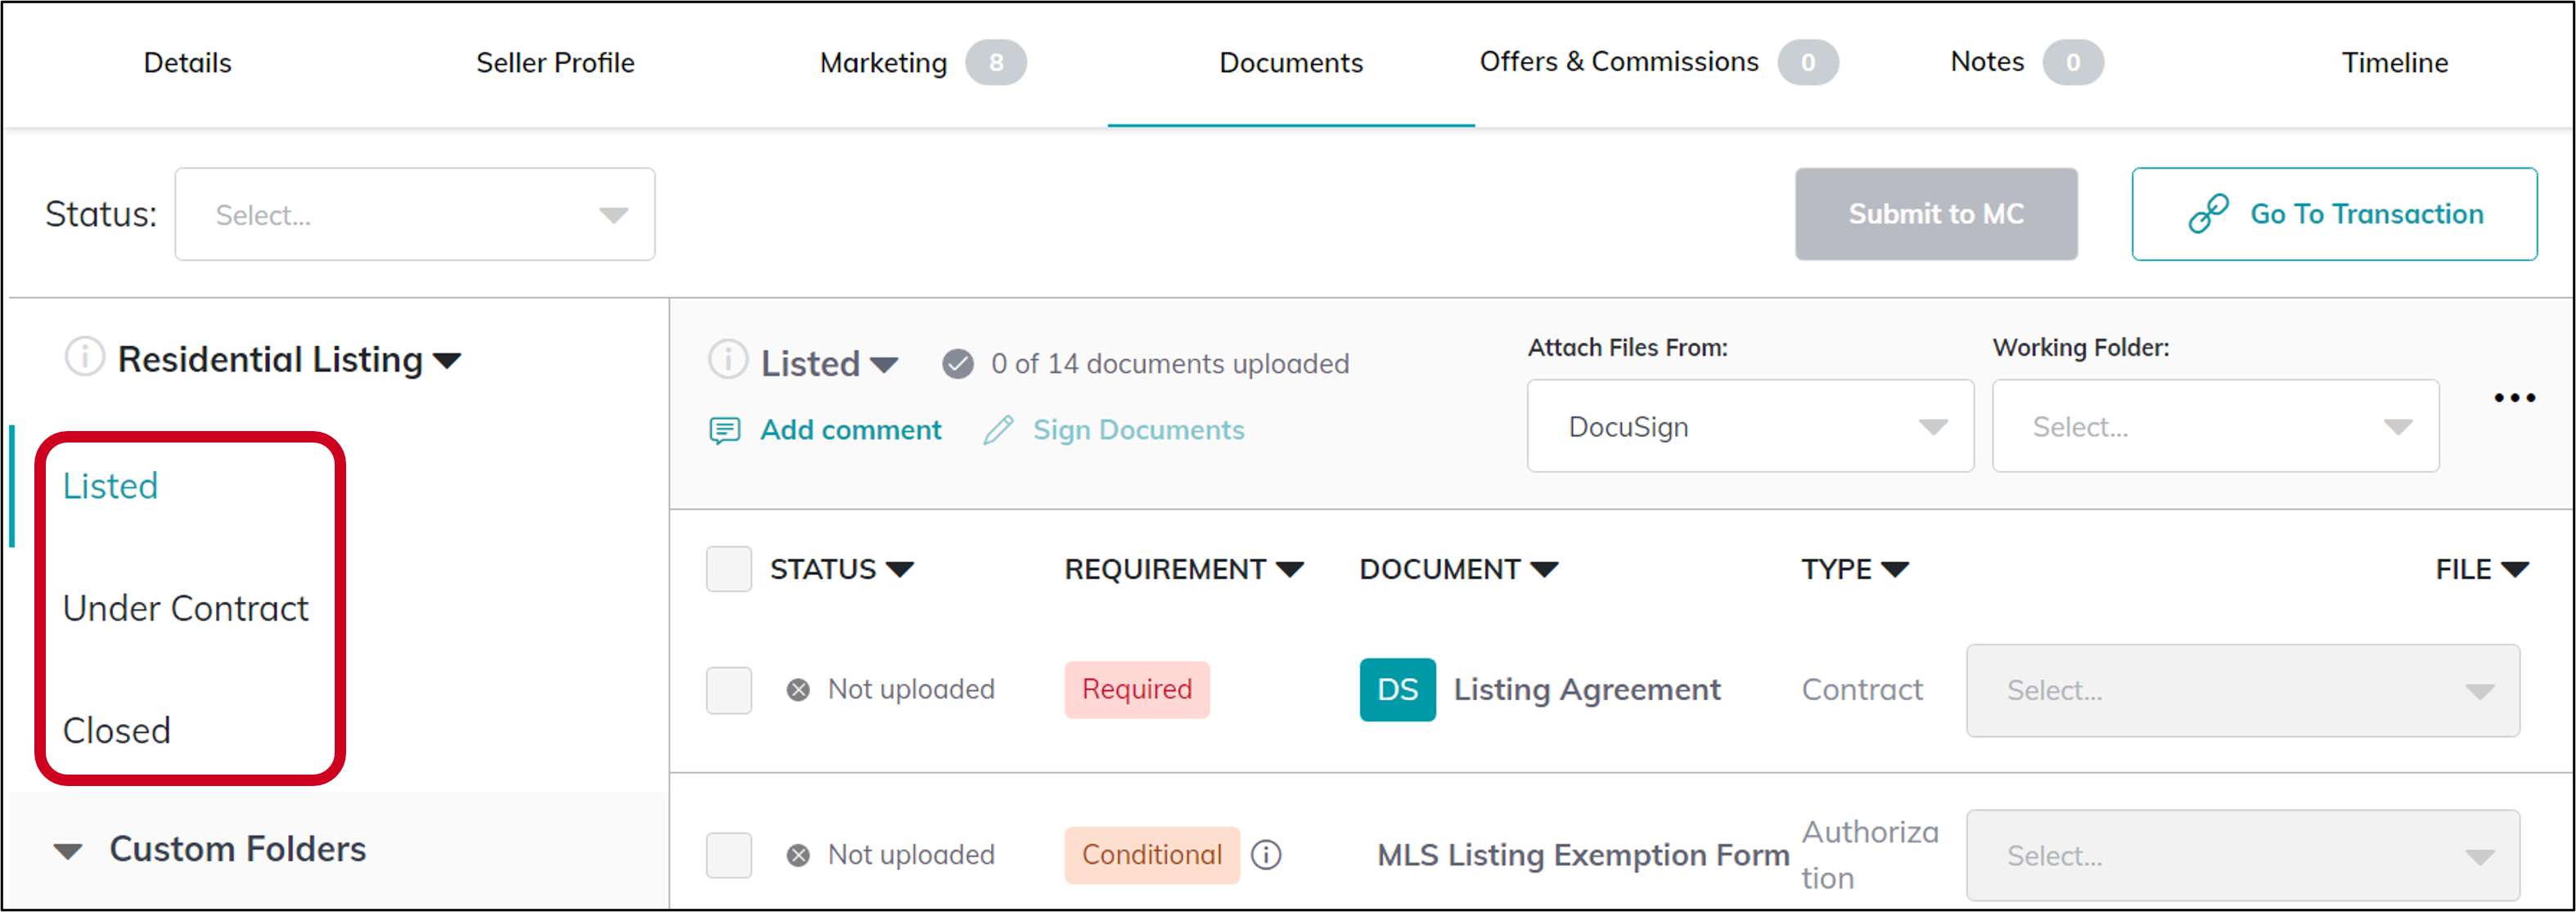Open the Status select dropdown

pos(415,214)
